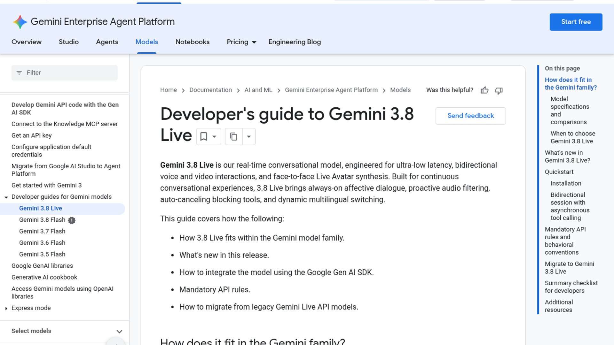Jump to When to choose Gemini 3.8 Live
The image size is (614, 345).
[x=573, y=137]
